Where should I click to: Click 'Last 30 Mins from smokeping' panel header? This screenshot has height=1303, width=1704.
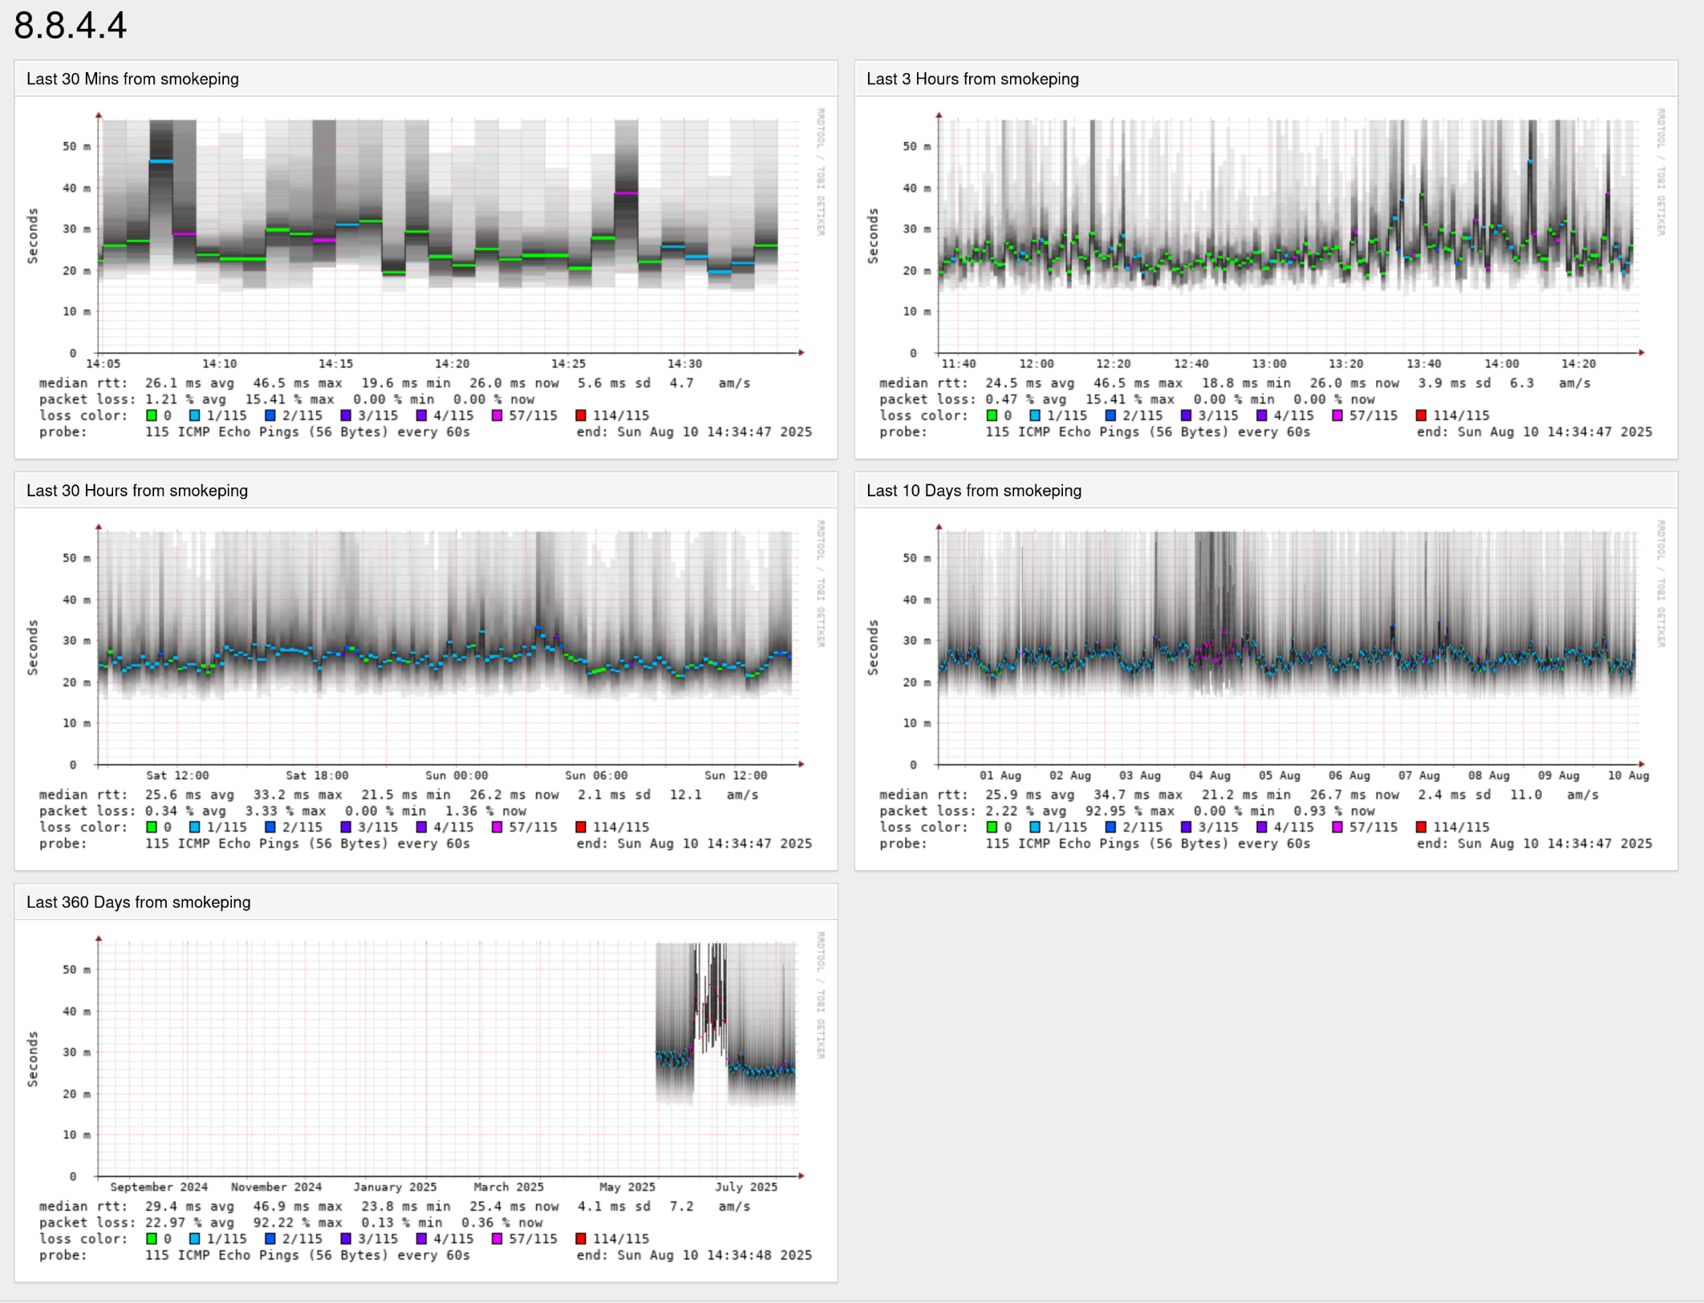pos(133,79)
